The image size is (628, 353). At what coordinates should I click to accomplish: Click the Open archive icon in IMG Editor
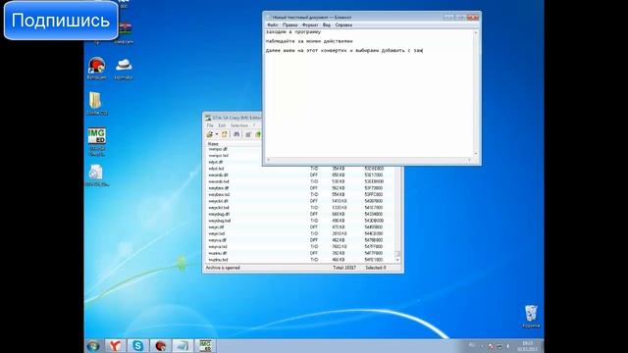(x=209, y=134)
